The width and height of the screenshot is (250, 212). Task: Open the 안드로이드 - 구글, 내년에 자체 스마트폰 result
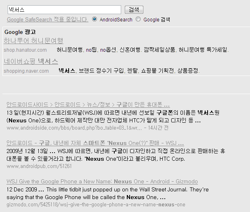tap(95, 143)
